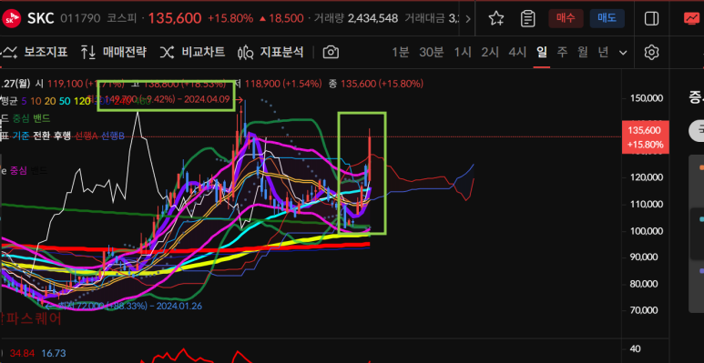Open 보조지표 indicators tool
Screen dimensions: 704x363
coord(35,53)
